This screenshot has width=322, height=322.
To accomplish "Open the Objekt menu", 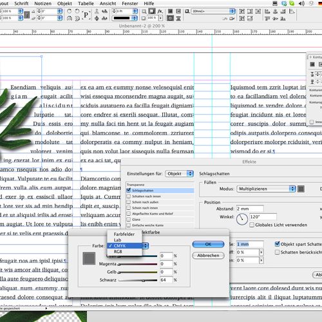I will coord(64,3).
